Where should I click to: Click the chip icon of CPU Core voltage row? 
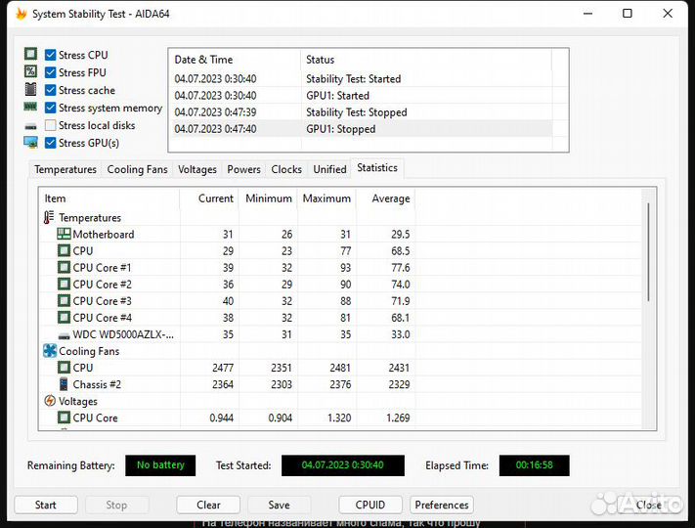click(x=64, y=418)
